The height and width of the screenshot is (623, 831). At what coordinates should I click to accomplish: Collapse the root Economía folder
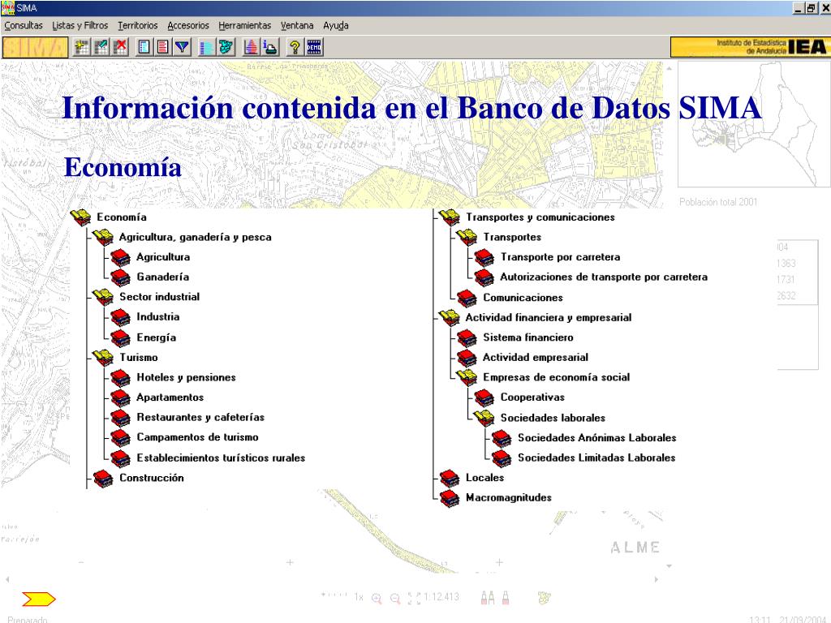click(80, 217)
